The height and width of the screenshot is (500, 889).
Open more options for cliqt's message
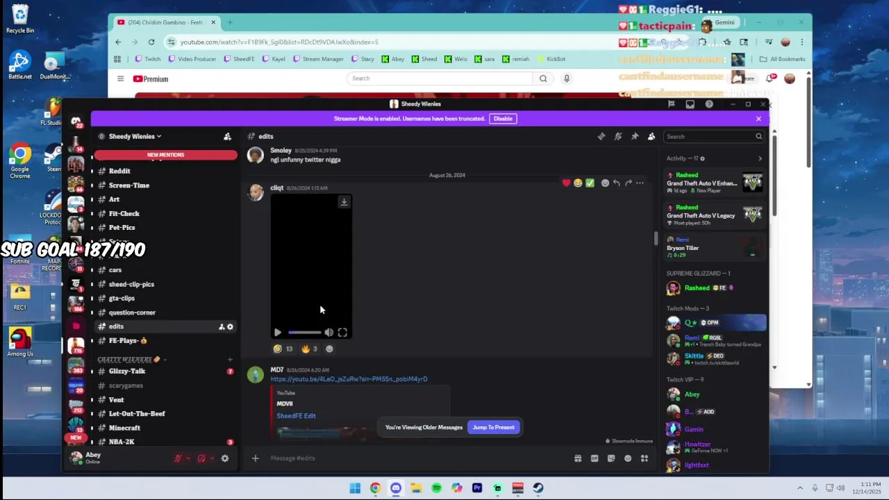[640, 183]
